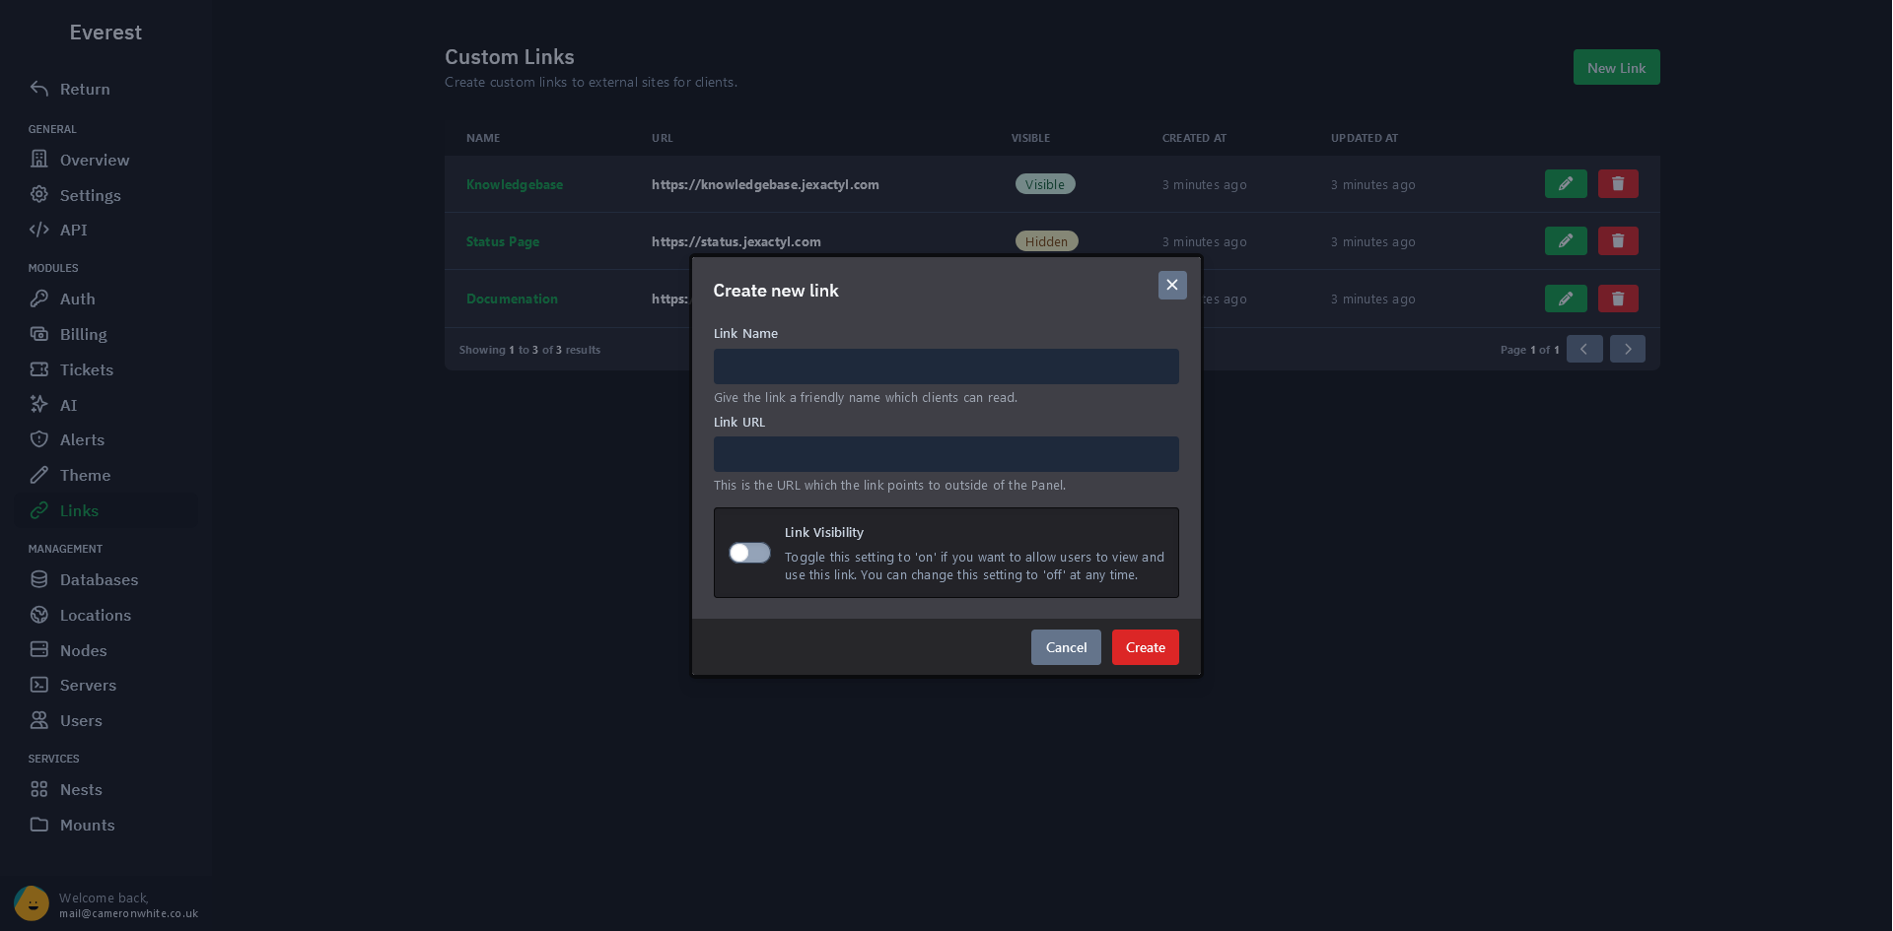
Task: Open the Documenation link name
Action: click(x=512, y=299)
